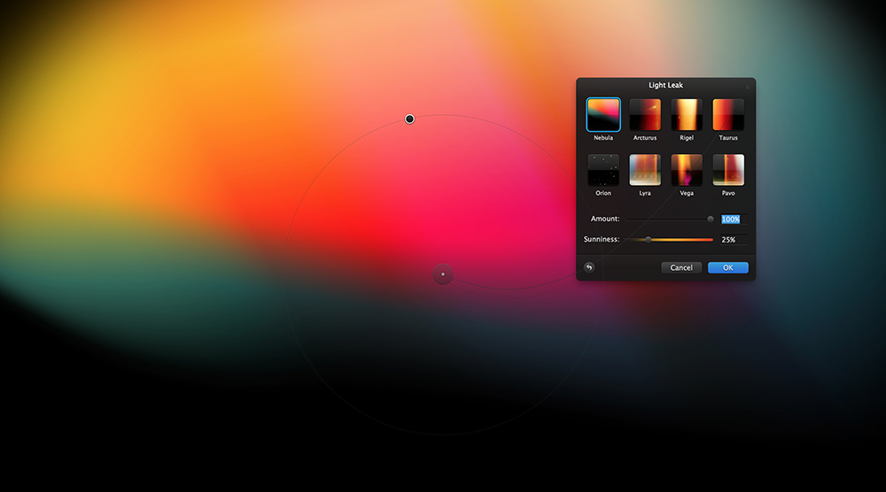Choose the Vega light leak preset
This screenshot has width=886, height=492.
[x=687, y=170]
